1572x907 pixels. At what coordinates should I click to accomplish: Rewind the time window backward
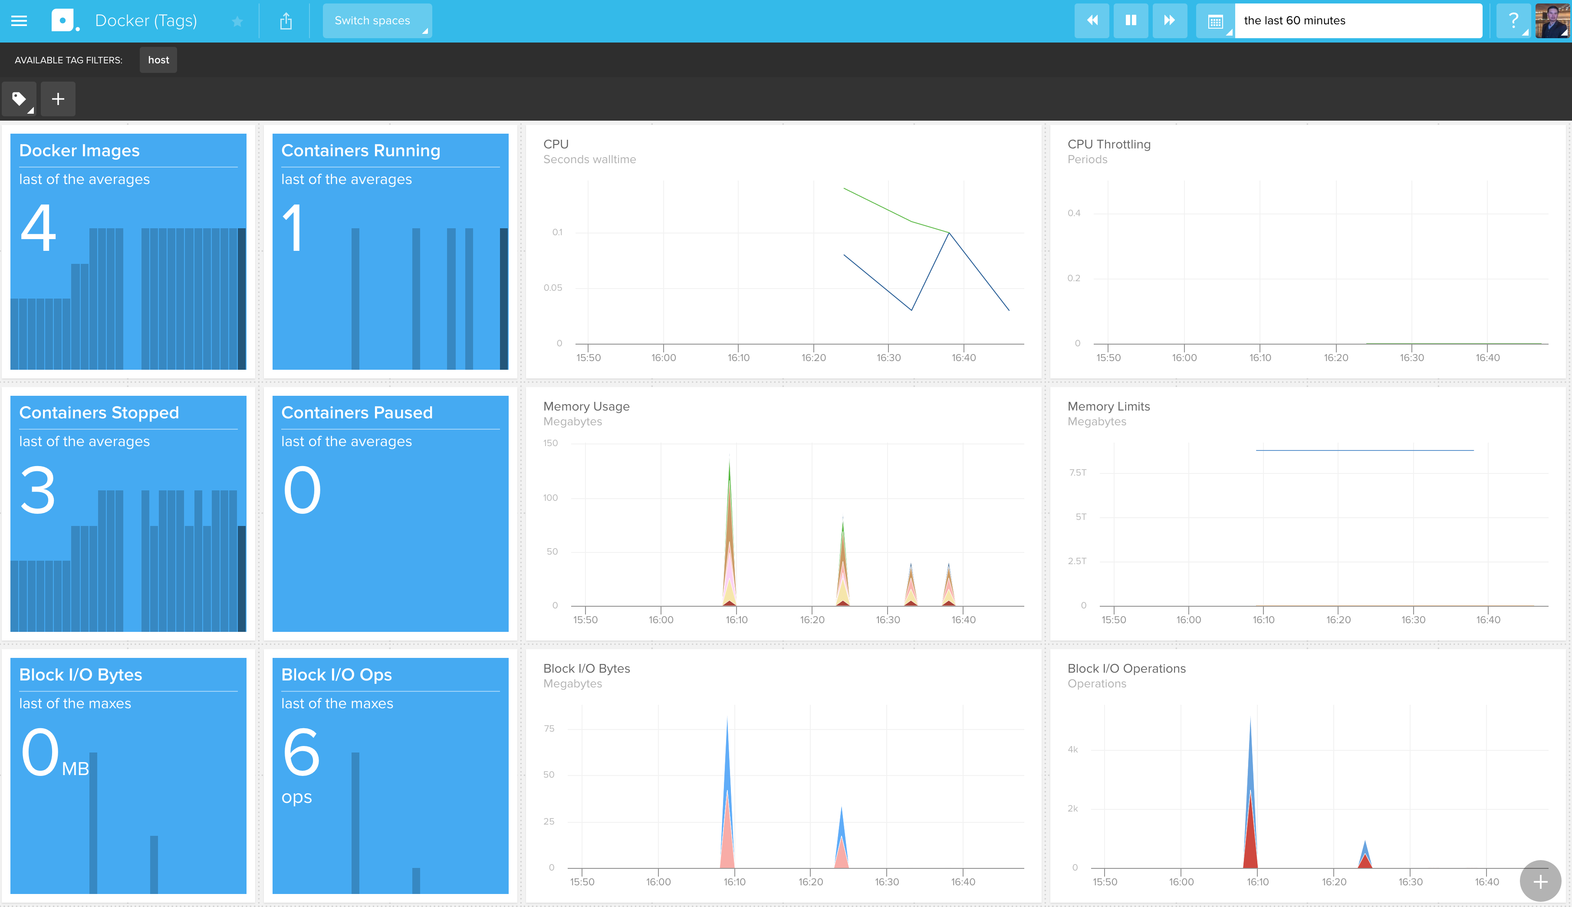[x=1092, y=20]
